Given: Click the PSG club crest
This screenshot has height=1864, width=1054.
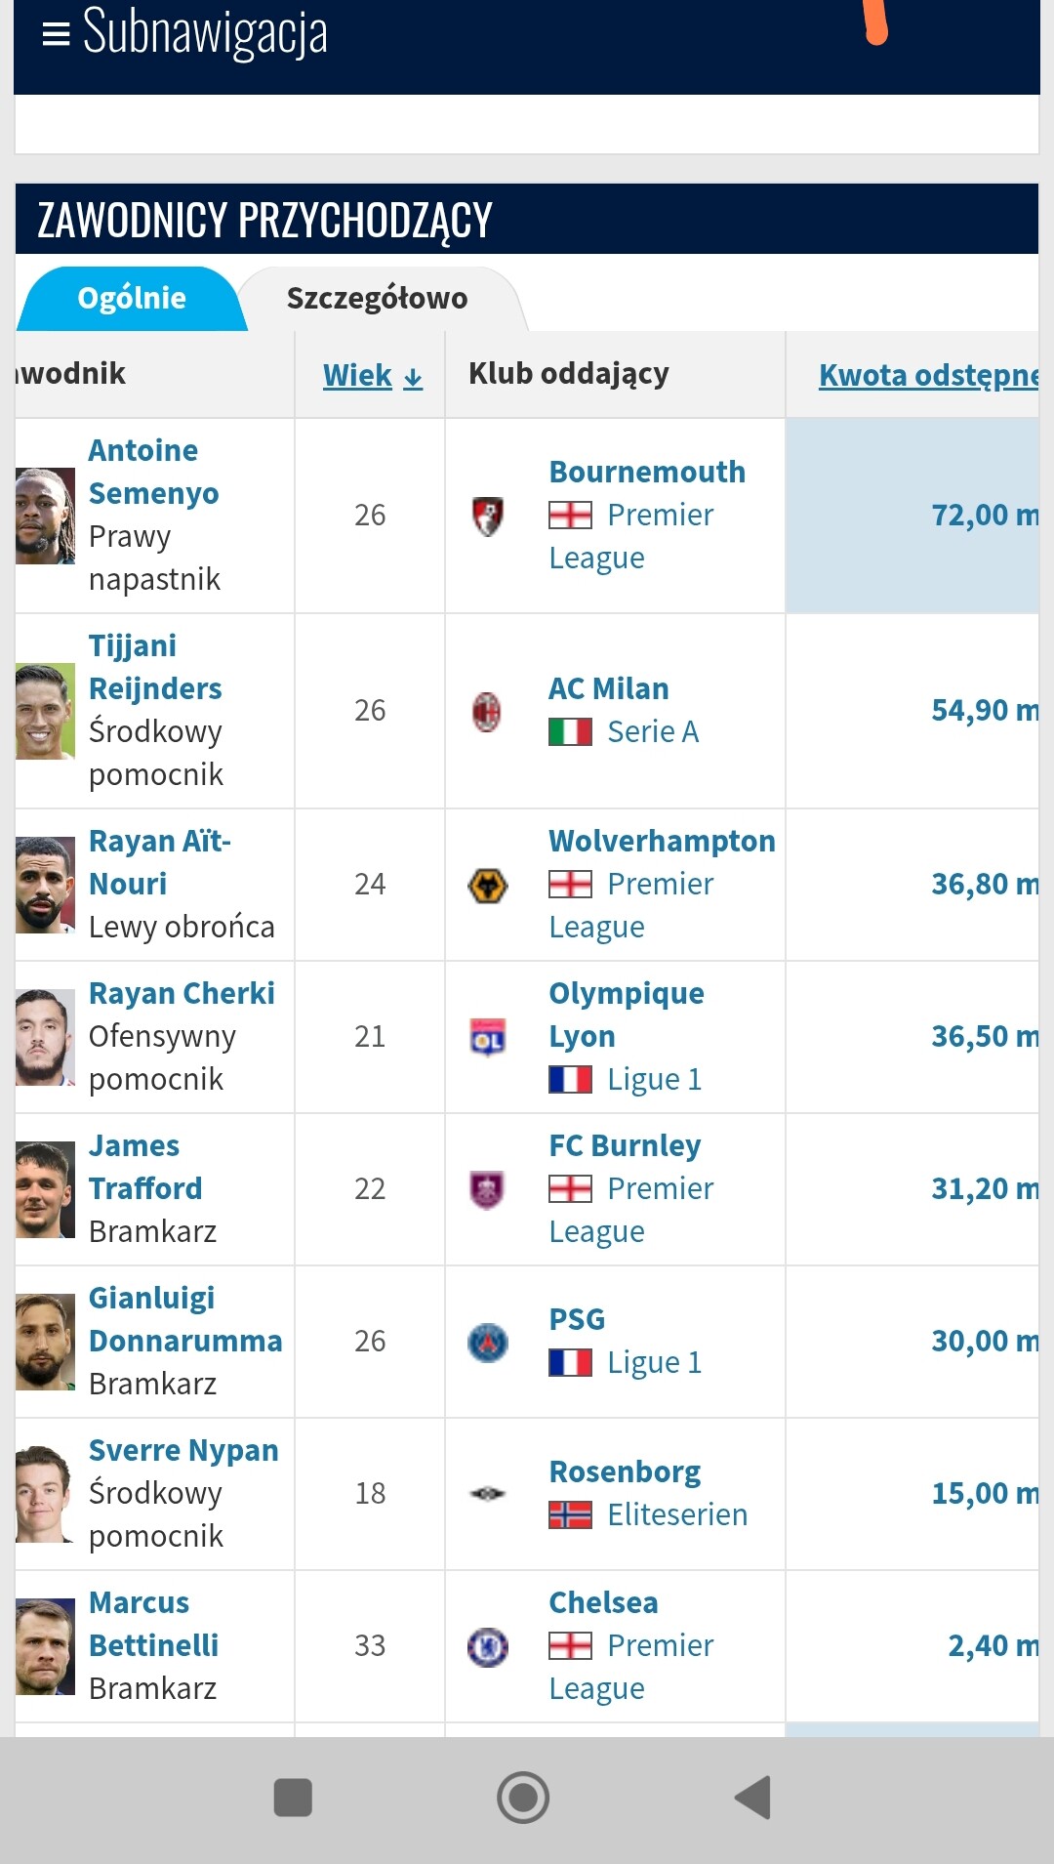Looking at the screenshot, I should pos(488,1342).
